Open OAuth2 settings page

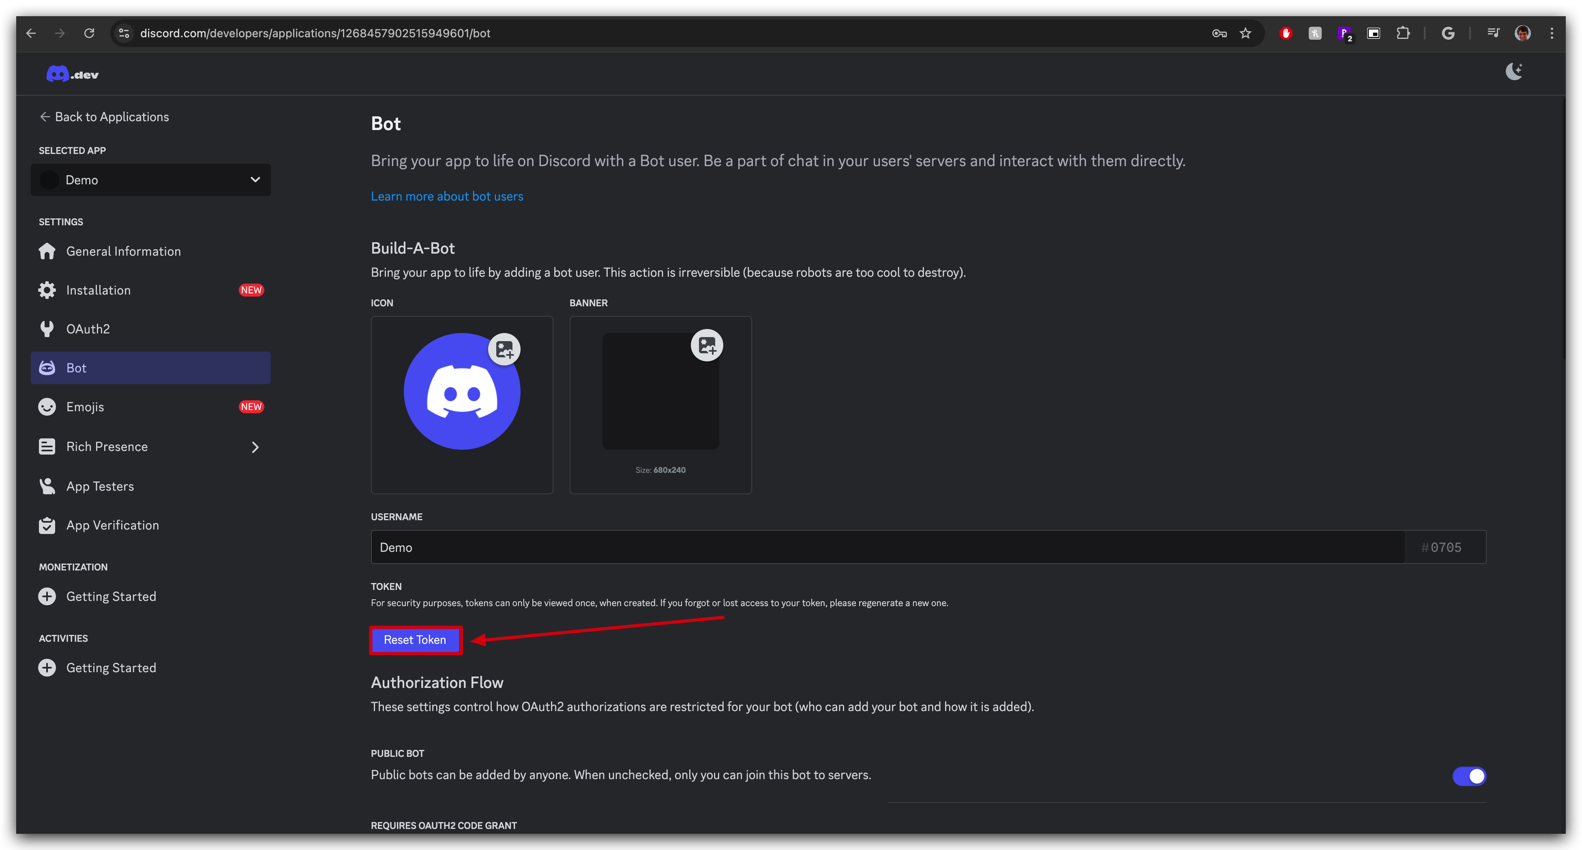click(150, 329)
